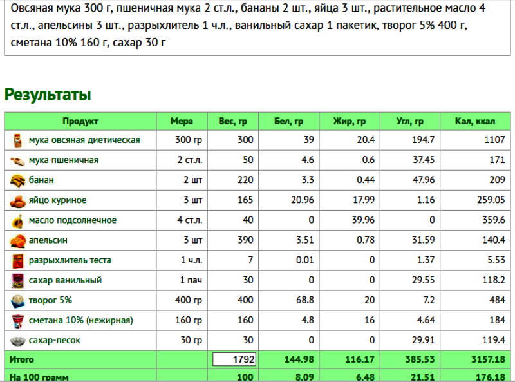
Task: Click the vanilla sugar product icon
Action: coord(17,281)
